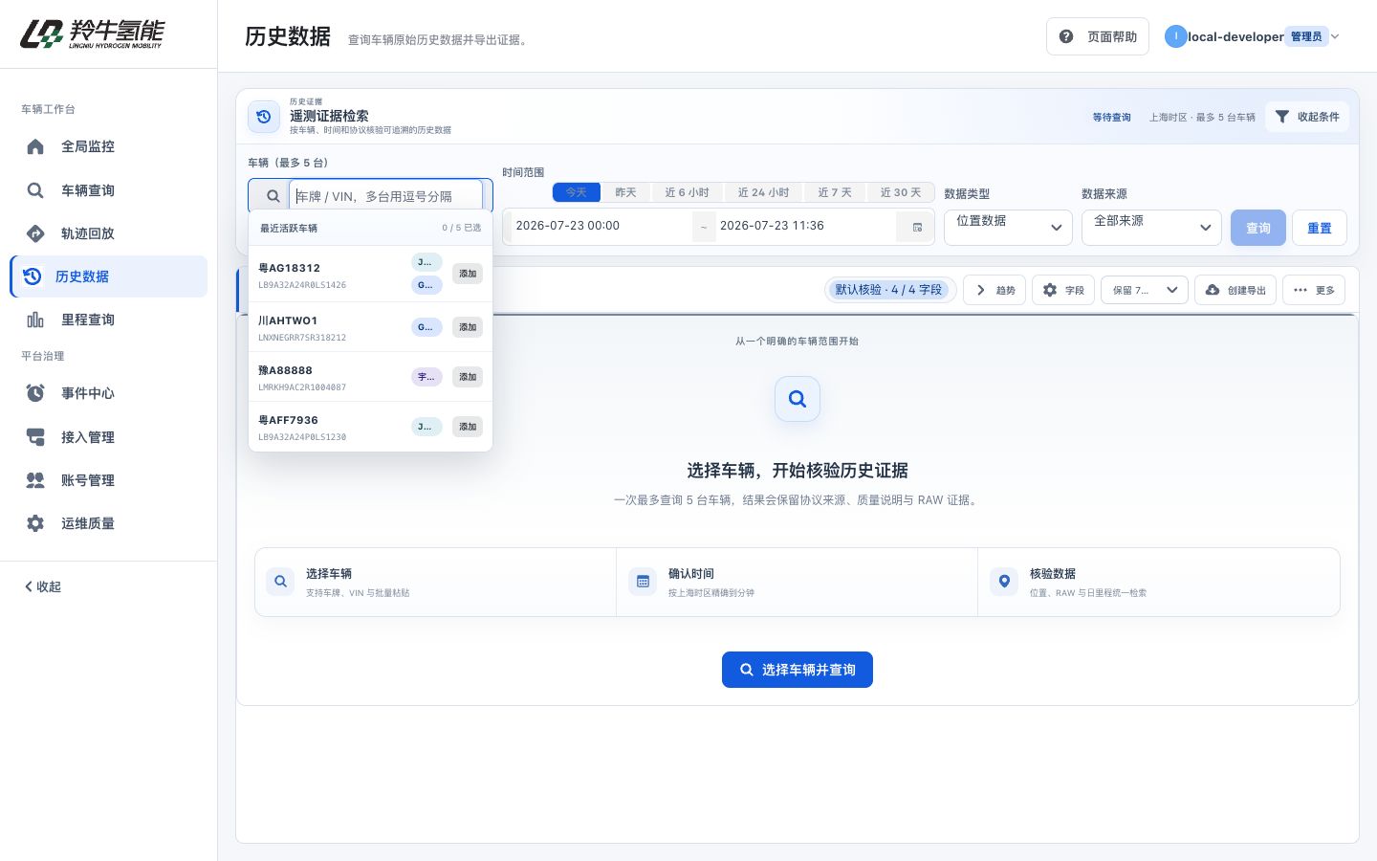Viewport: 1377px width, 861px height.
Task: Click the 接入管理 device icon
Action: (35, 437)
